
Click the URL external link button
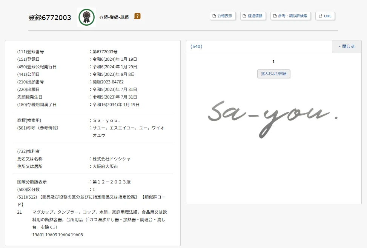(x=325, y=16)
